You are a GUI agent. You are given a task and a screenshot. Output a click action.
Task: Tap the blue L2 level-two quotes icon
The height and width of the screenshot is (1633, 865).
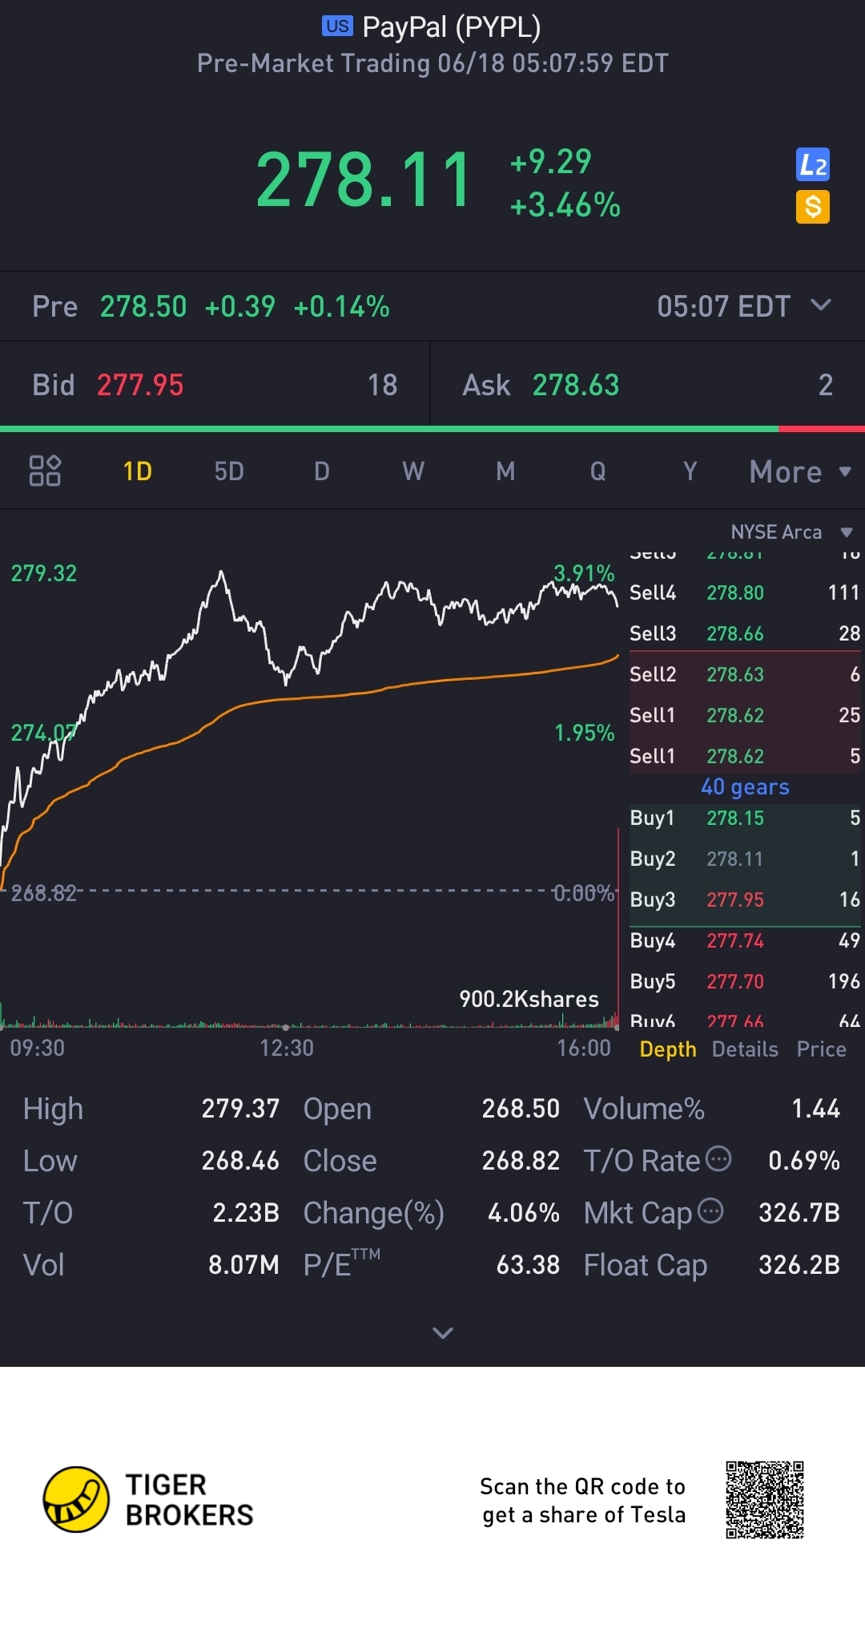[x=813, y=165]
